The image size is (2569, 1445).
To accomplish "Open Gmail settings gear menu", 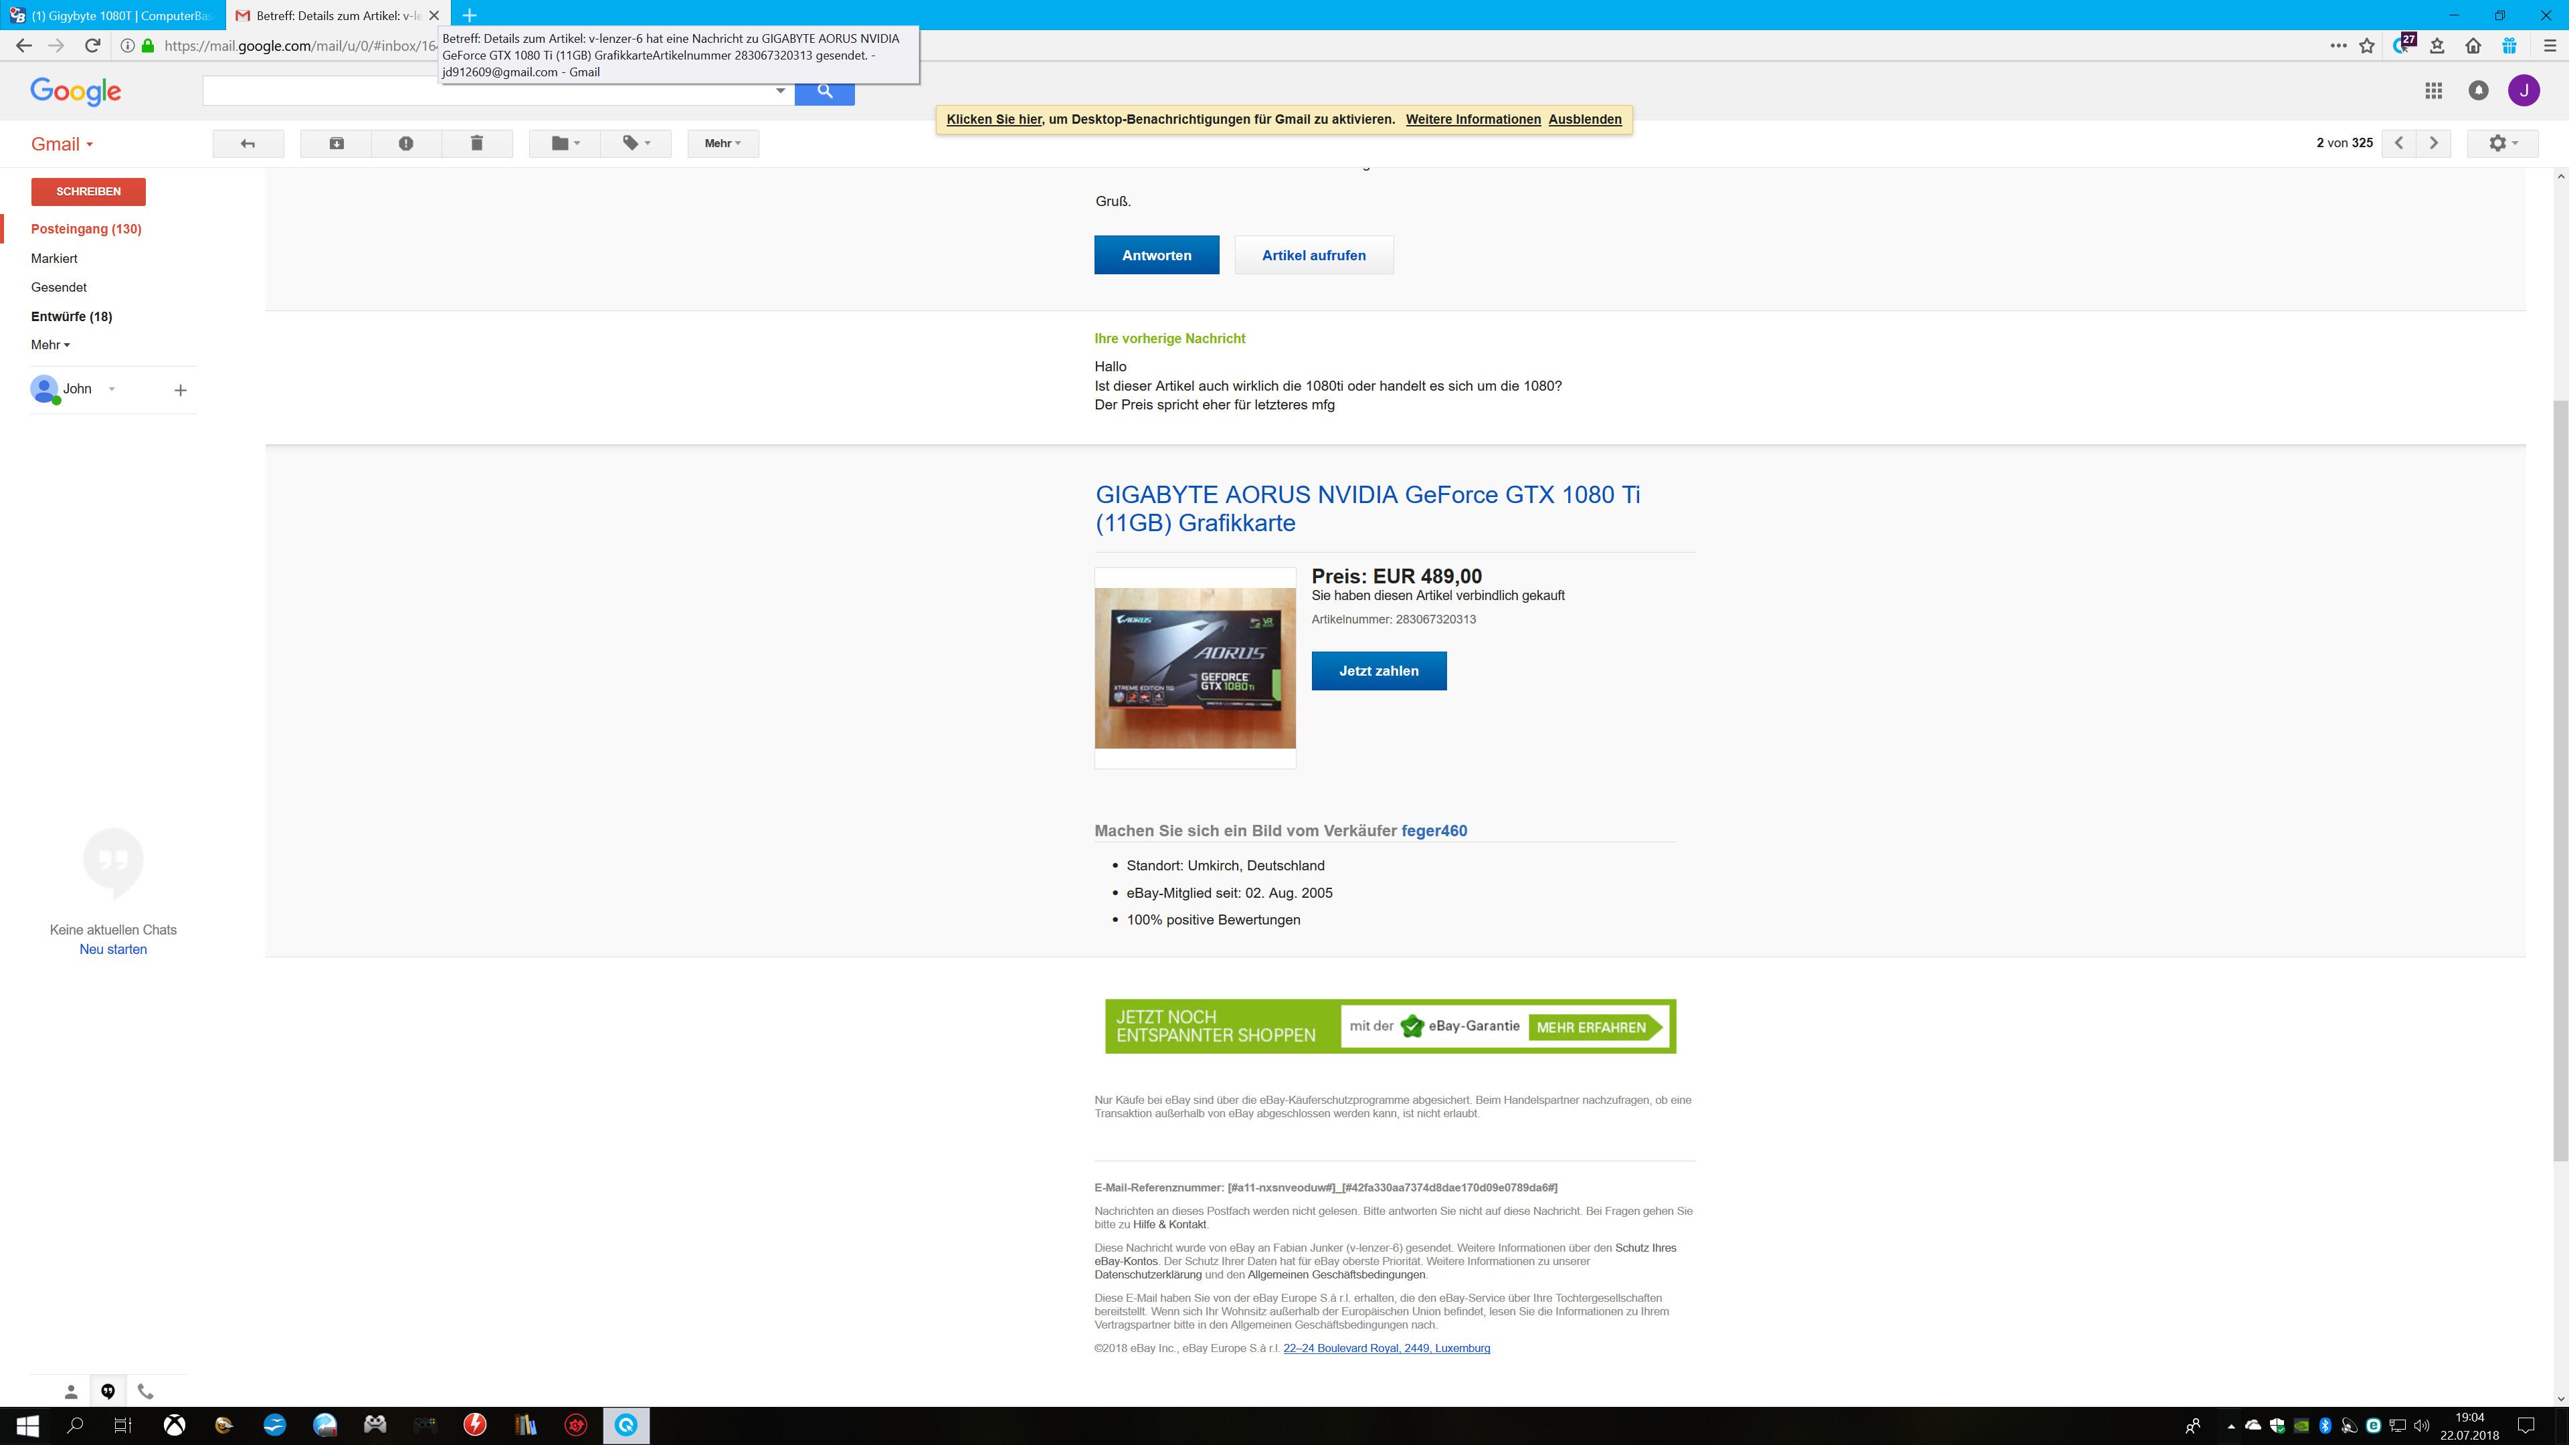I will point(2502,144).
